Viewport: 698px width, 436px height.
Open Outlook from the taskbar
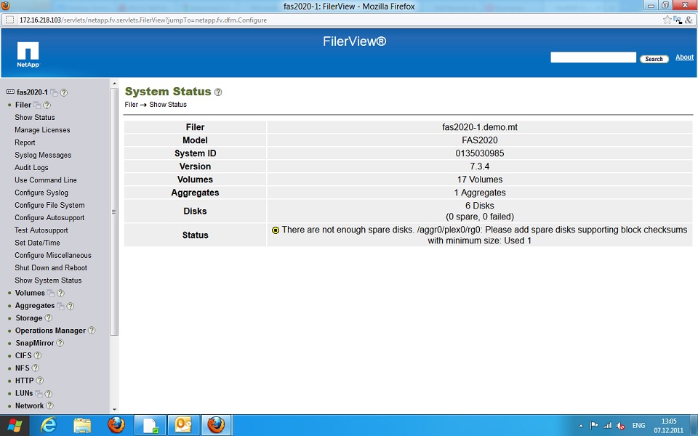pyautogui.click(x=183, y=425)
